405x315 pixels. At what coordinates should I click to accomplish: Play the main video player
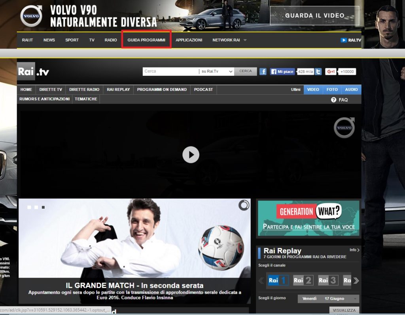point(191,155)
